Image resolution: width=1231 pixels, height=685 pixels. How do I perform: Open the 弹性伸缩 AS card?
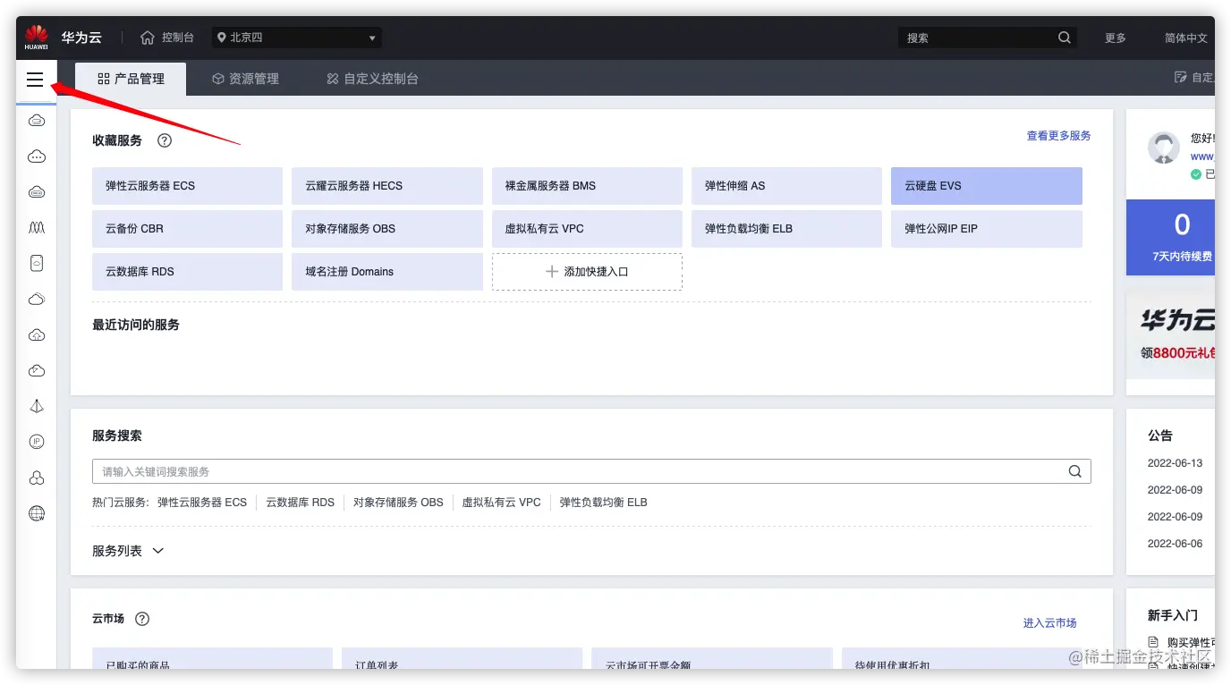pyautogui.click(x=786, y=186)
